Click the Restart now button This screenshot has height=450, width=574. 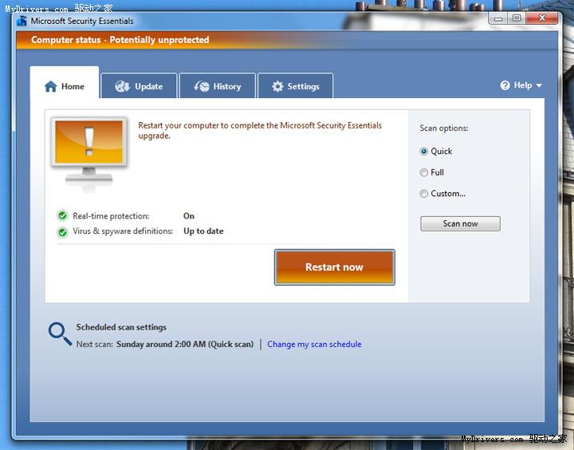(335, 267)
